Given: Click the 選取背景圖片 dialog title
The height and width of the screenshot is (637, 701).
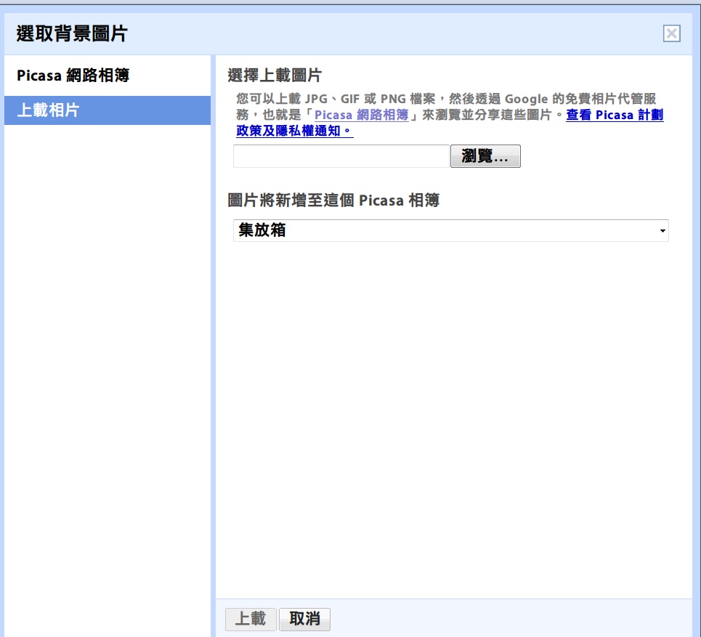Looking at the screenshot, I should click(x=72, y=33).
